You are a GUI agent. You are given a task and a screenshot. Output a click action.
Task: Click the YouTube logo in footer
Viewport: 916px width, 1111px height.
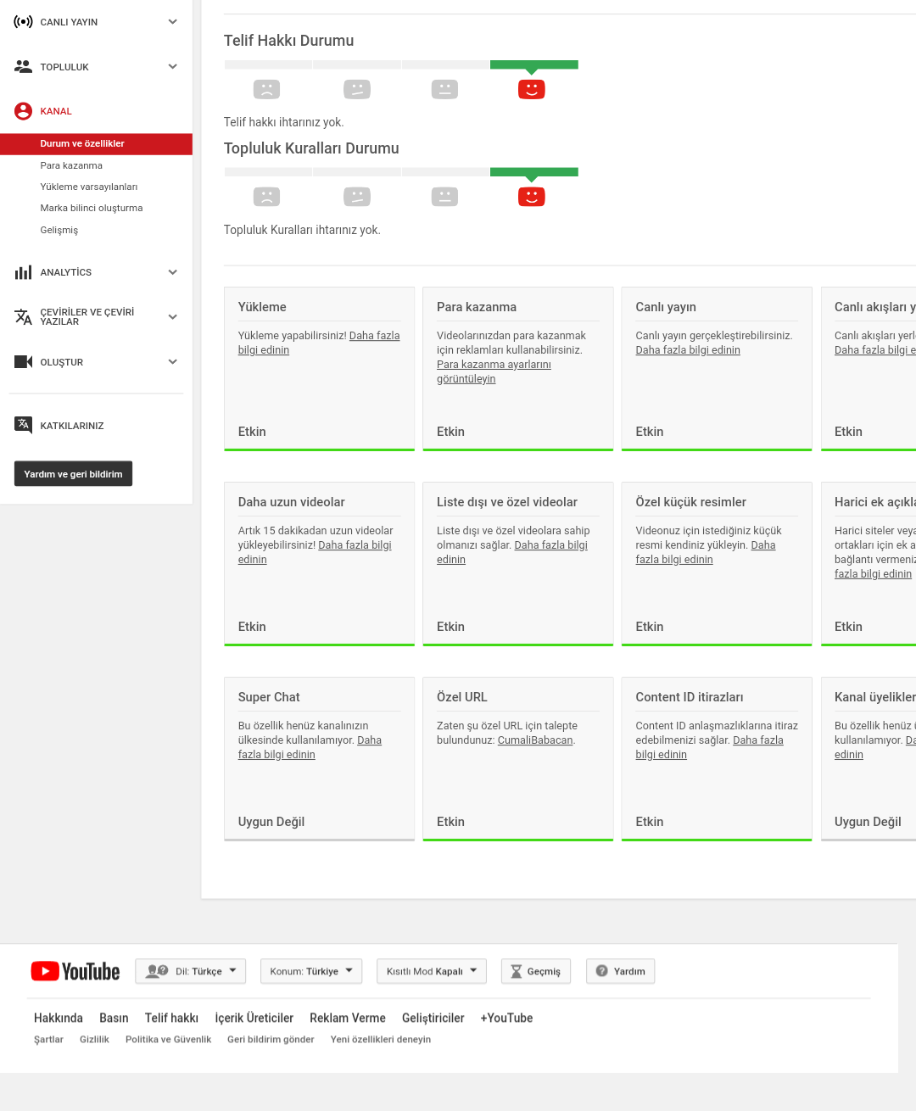(75, 971)
